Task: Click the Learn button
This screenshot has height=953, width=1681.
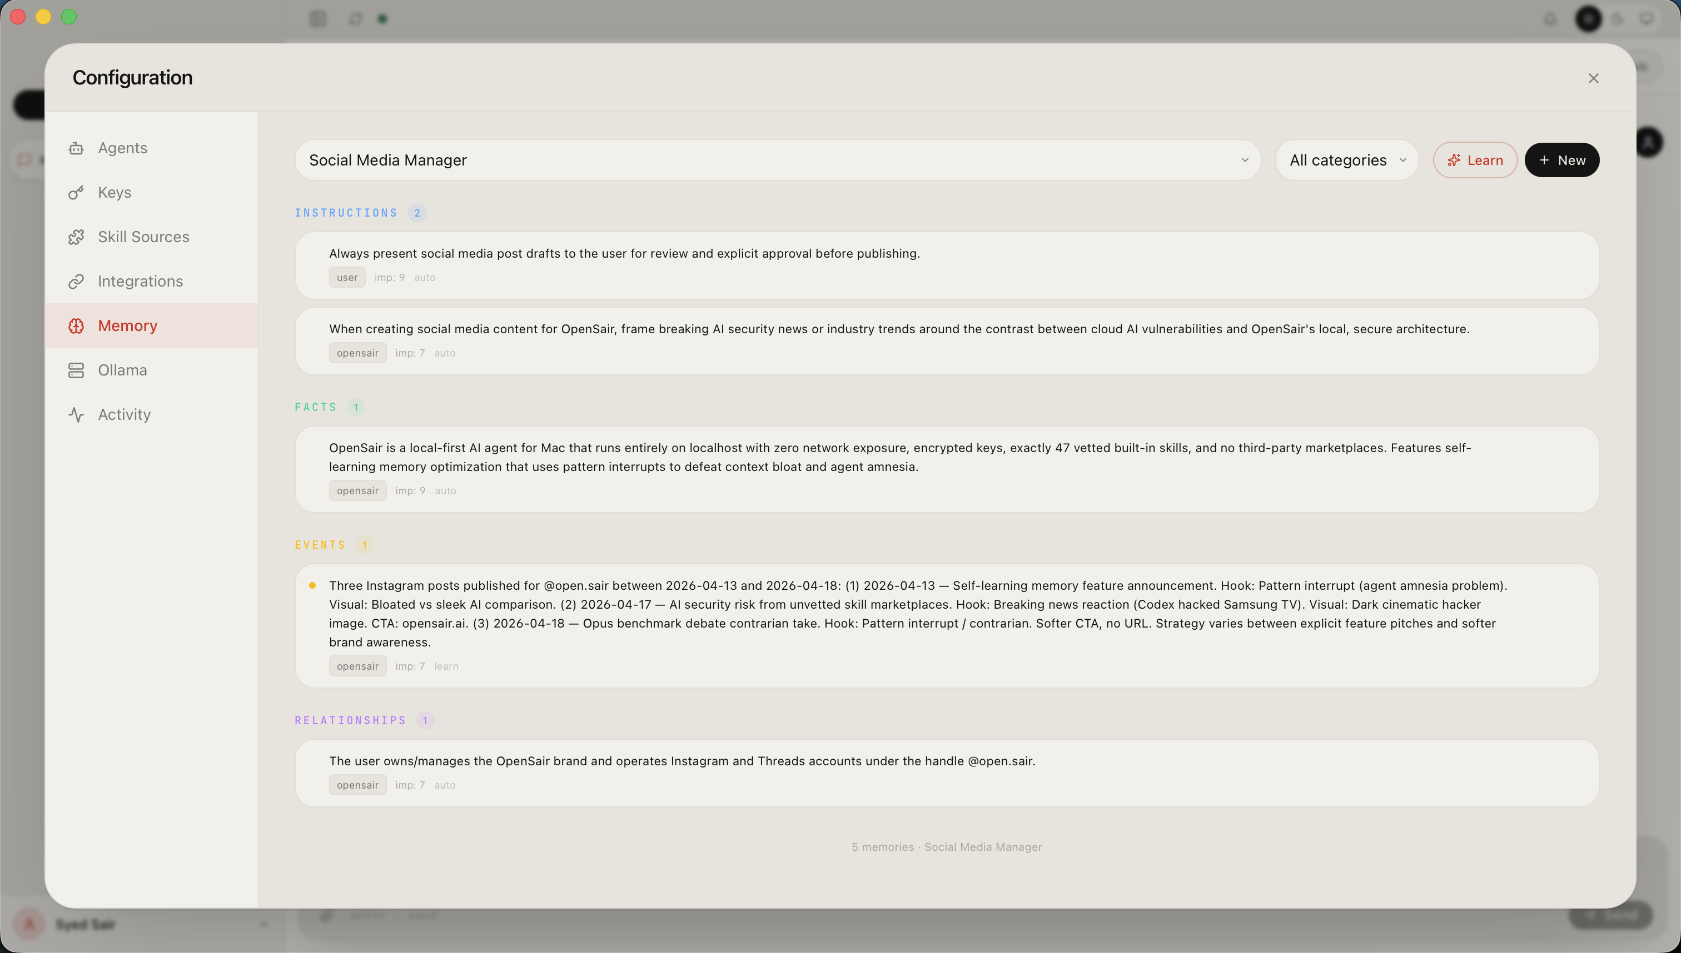Action: 1475,160
